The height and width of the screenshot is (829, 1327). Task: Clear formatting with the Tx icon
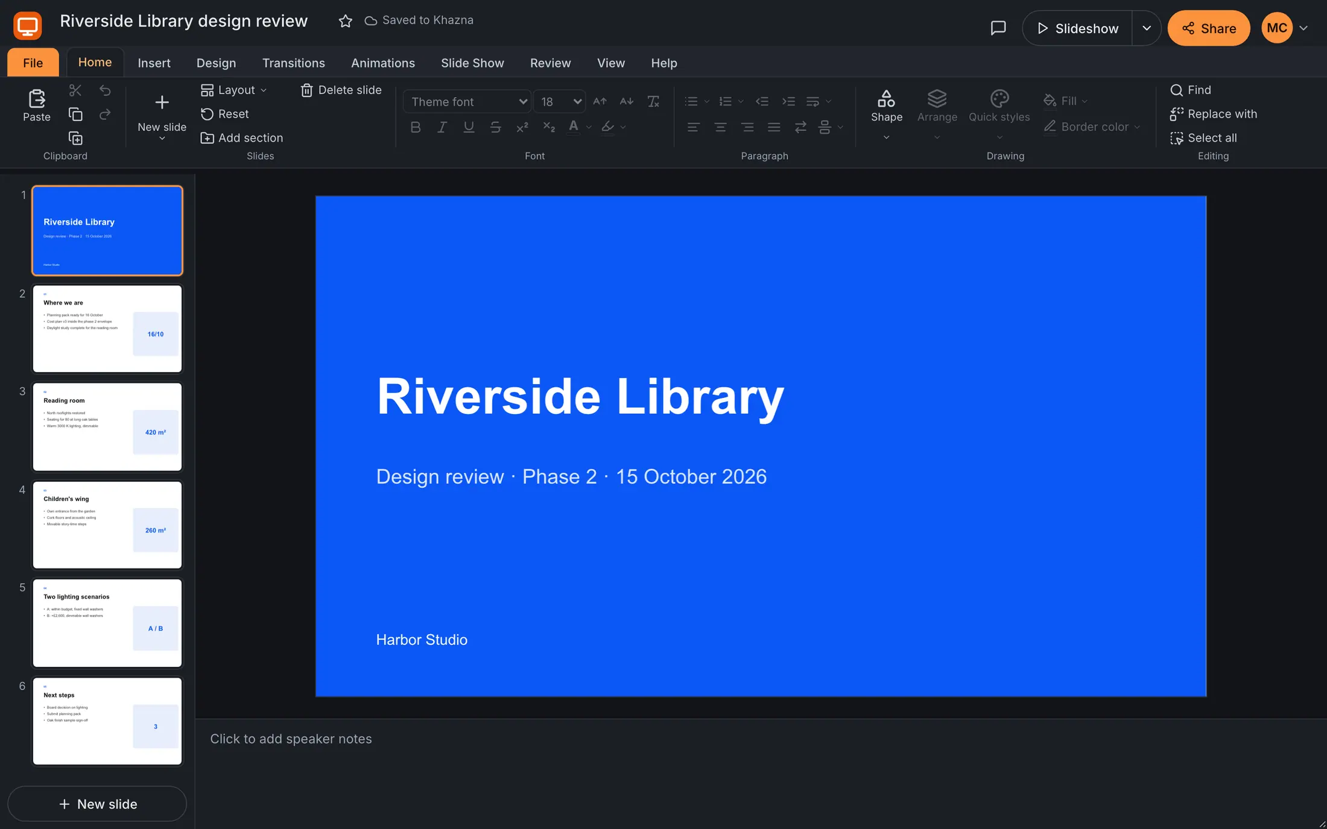(653, 101)
